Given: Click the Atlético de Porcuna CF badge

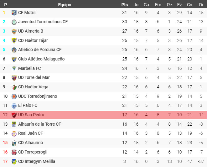Looking at the screenshot, I should click(x=14, y=50).
